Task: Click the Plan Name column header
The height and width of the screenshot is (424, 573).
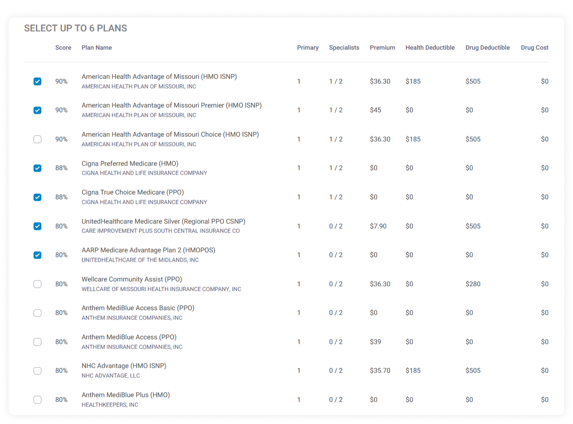Action: [97, 47]
